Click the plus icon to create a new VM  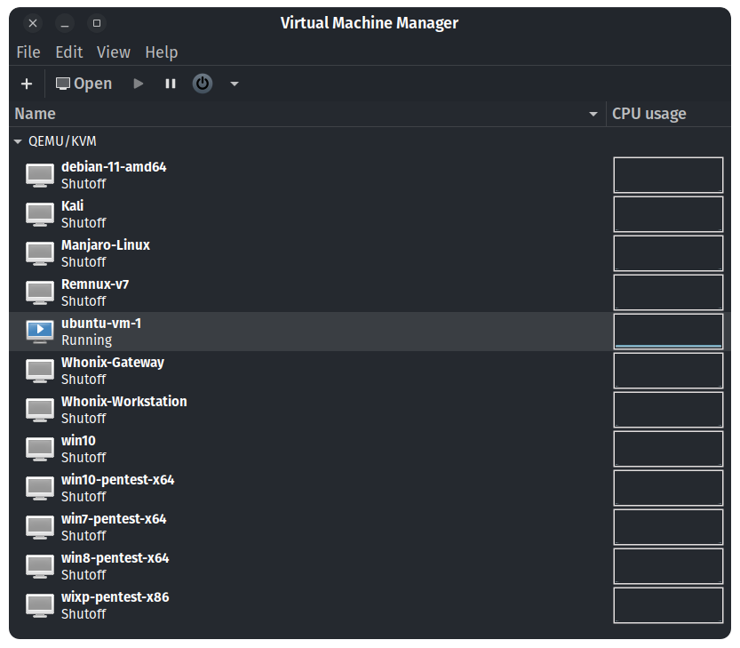coord(27,84)
